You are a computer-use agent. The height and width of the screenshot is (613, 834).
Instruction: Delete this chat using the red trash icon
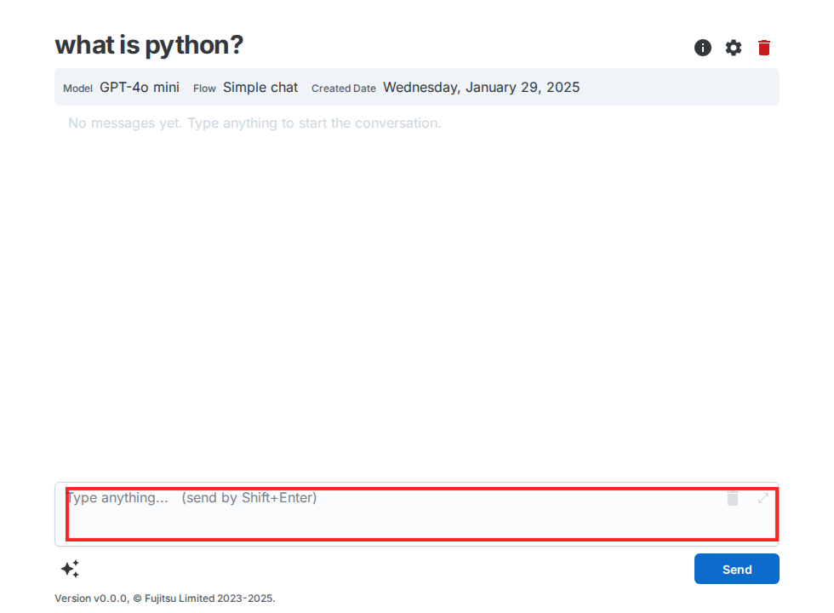pos(764,48)
